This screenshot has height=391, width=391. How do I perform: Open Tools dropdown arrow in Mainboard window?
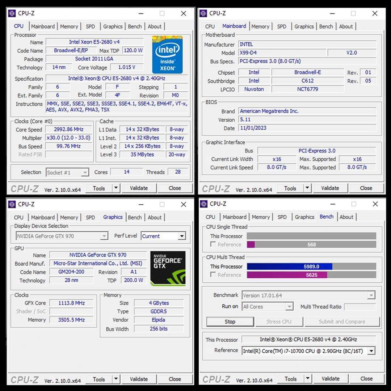tap(307, 188)
